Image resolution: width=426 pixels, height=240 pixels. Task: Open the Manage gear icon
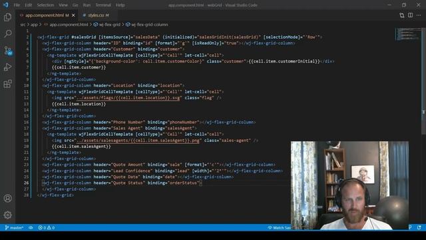click(x=7, y=215)
